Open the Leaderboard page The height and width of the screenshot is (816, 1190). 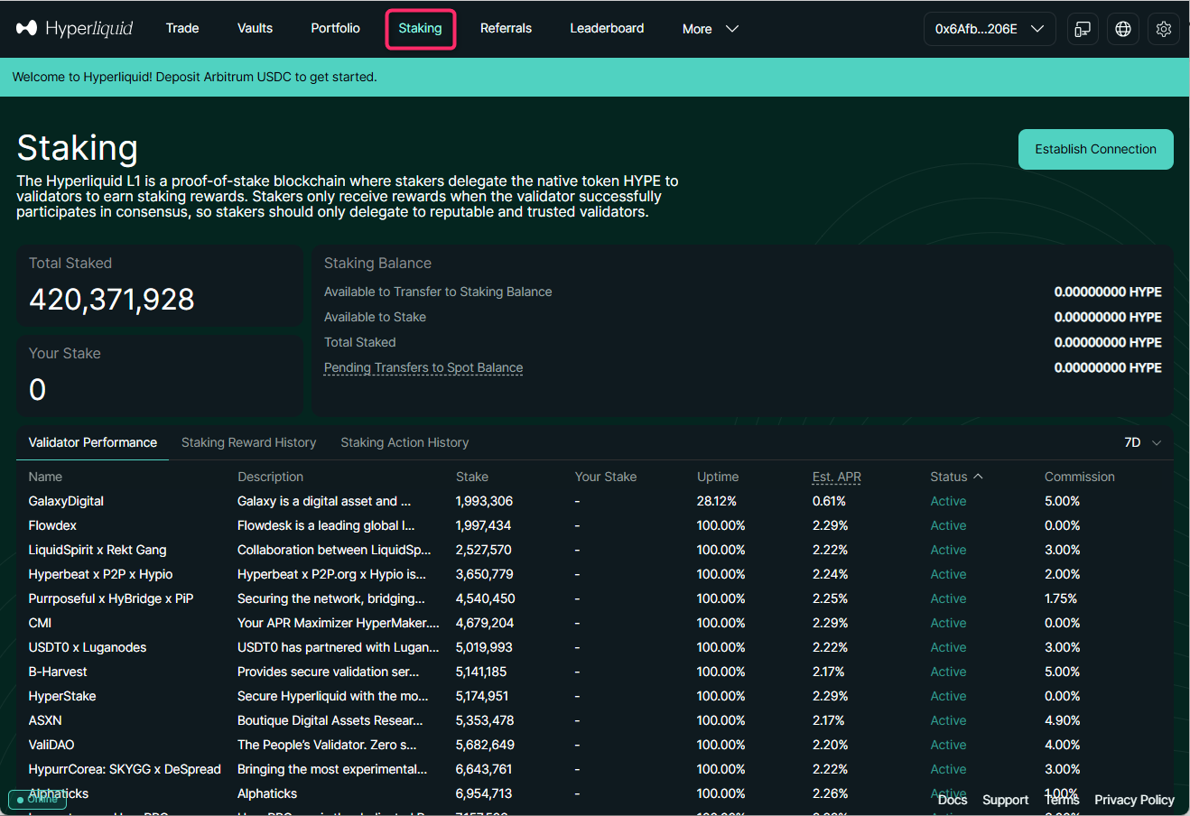(x=607, y=28)
